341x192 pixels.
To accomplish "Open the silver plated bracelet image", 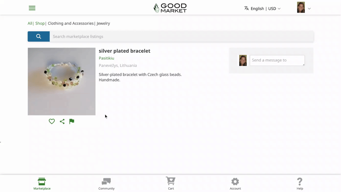I will coord(62,81).
